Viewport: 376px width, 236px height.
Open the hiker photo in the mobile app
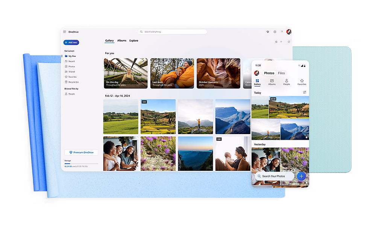pyautogui.click(x=266, y=129)
